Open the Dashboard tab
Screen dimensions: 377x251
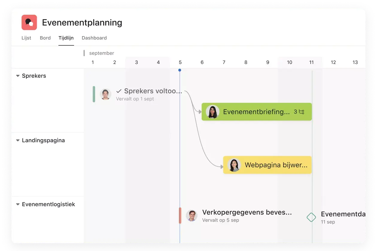[94, 38]
